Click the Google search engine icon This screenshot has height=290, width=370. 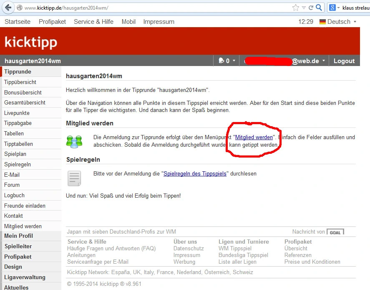(x=332, y=8)
